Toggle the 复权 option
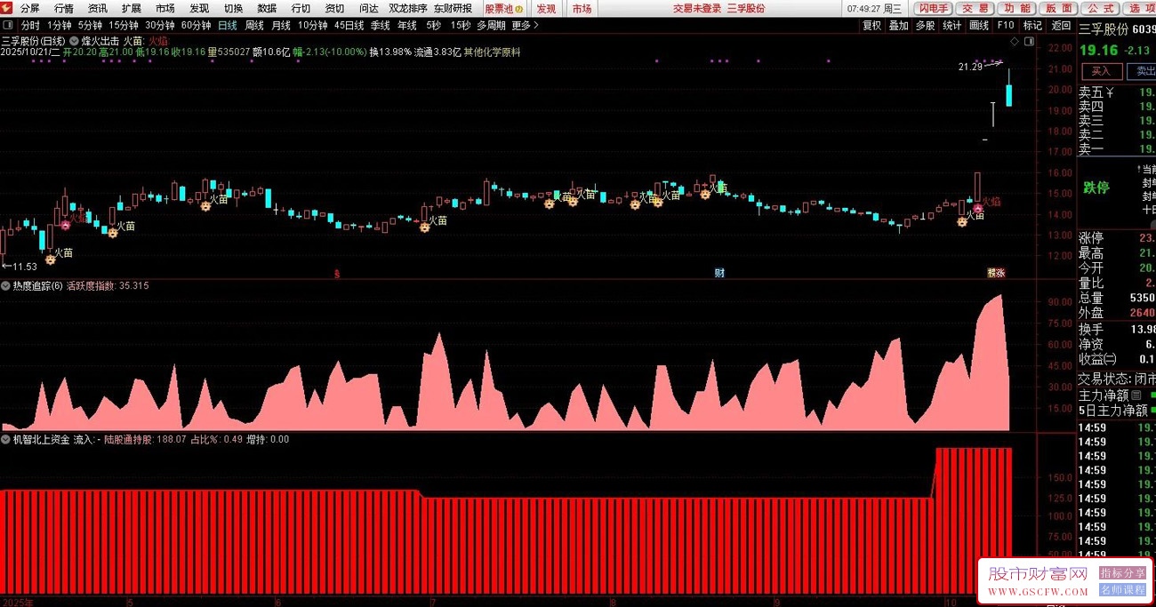This screenshot has width=1156, height=607. 871,26
